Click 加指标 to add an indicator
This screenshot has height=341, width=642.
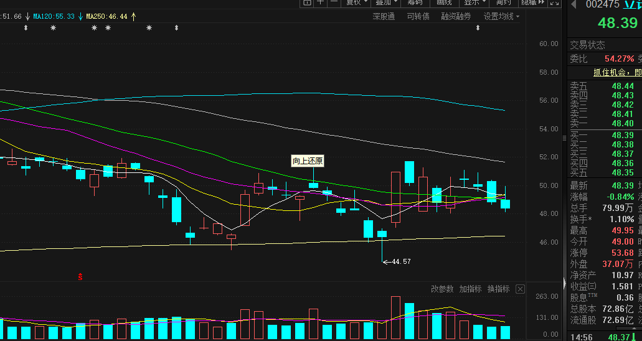(470, 289)
